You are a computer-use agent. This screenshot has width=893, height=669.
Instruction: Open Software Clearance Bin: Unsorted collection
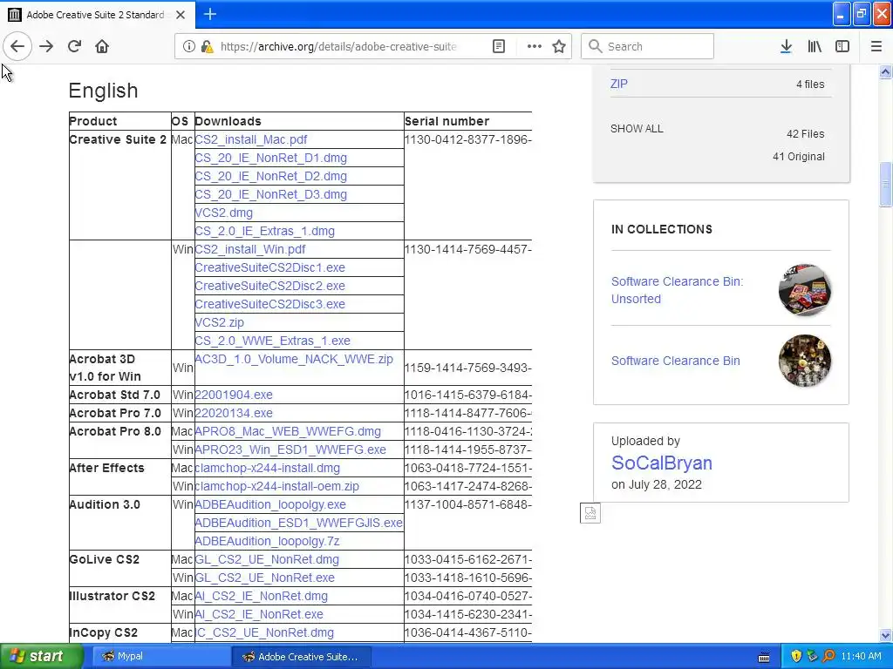(677, 290)
